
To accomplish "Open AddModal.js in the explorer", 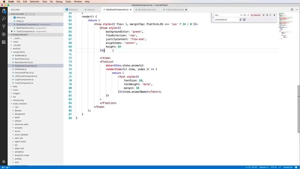I will 21,55.
